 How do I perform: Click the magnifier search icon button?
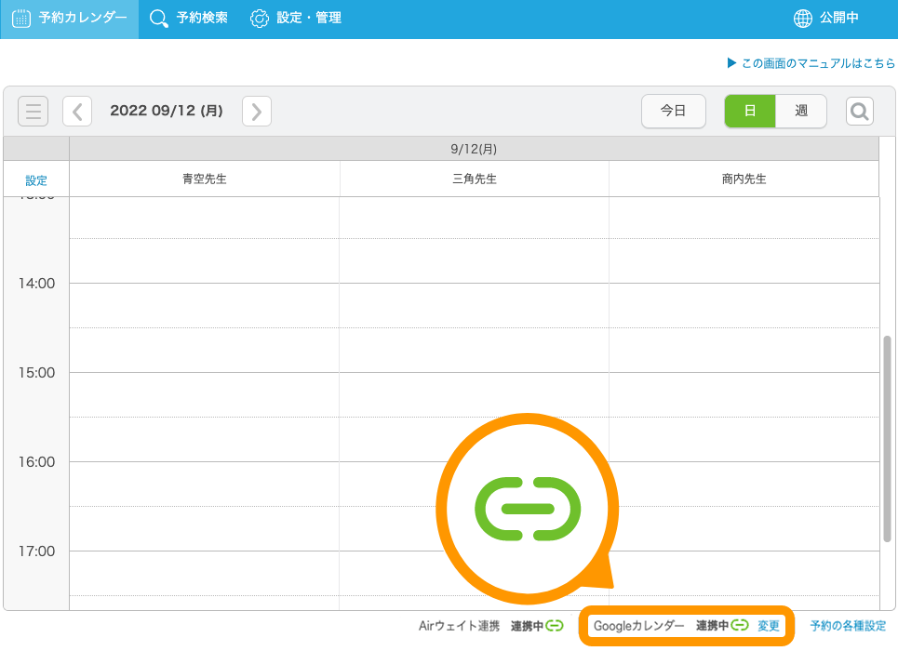[859, 112]
